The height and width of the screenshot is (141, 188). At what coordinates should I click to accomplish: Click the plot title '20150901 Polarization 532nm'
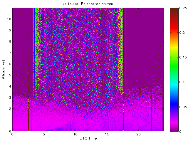click(x=88, y=4)
